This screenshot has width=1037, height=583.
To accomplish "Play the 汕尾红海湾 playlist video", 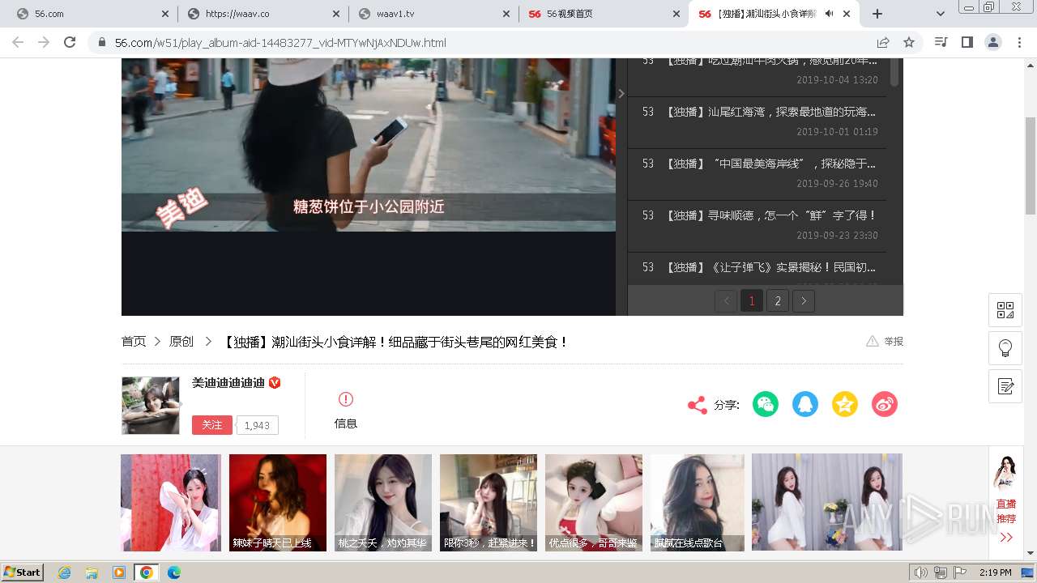I will pyautogui.click(x=757, y=121).
